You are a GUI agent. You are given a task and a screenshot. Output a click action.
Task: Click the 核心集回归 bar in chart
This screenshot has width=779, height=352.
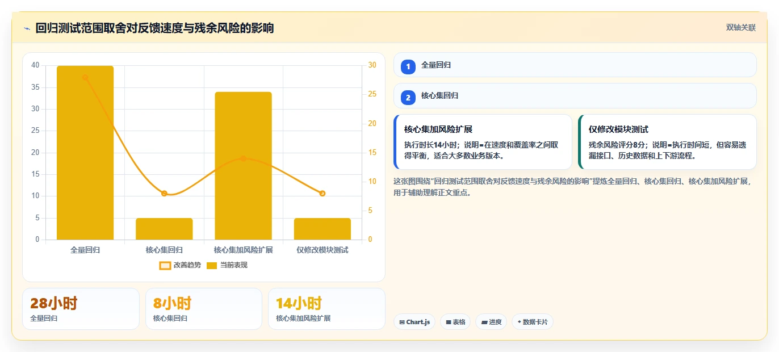tap(164, 229)
